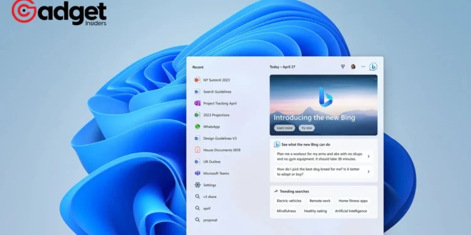Screen dimensions: 471x235
Task: Click the Introducing the new Bing banner
Action: pyautogui.click(x=323, y=105)
